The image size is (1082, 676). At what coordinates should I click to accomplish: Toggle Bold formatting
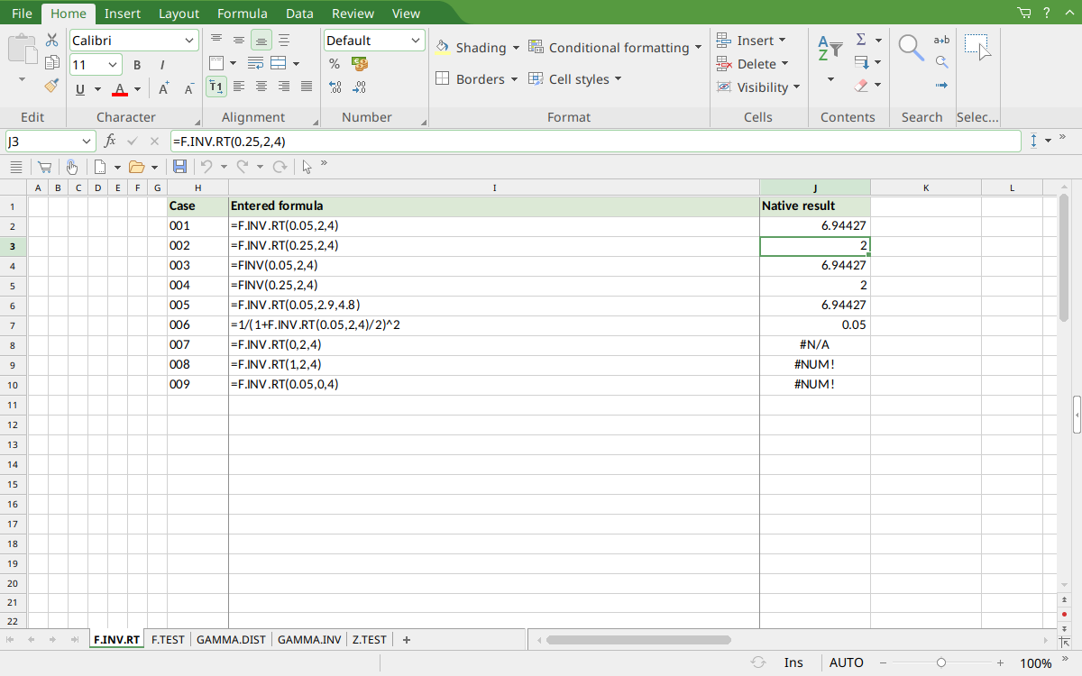137,65
